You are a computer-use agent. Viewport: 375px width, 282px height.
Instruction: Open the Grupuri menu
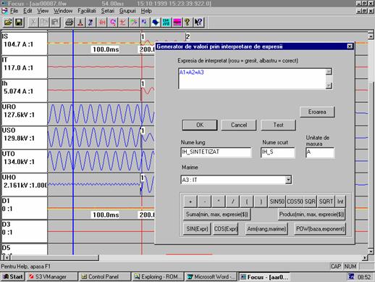click(x=127, y=11)
